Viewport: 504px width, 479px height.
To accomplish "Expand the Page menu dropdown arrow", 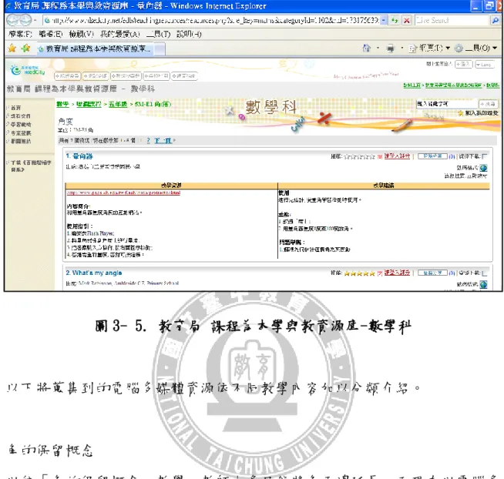I will pyautogui.click(x=448, y=49).
